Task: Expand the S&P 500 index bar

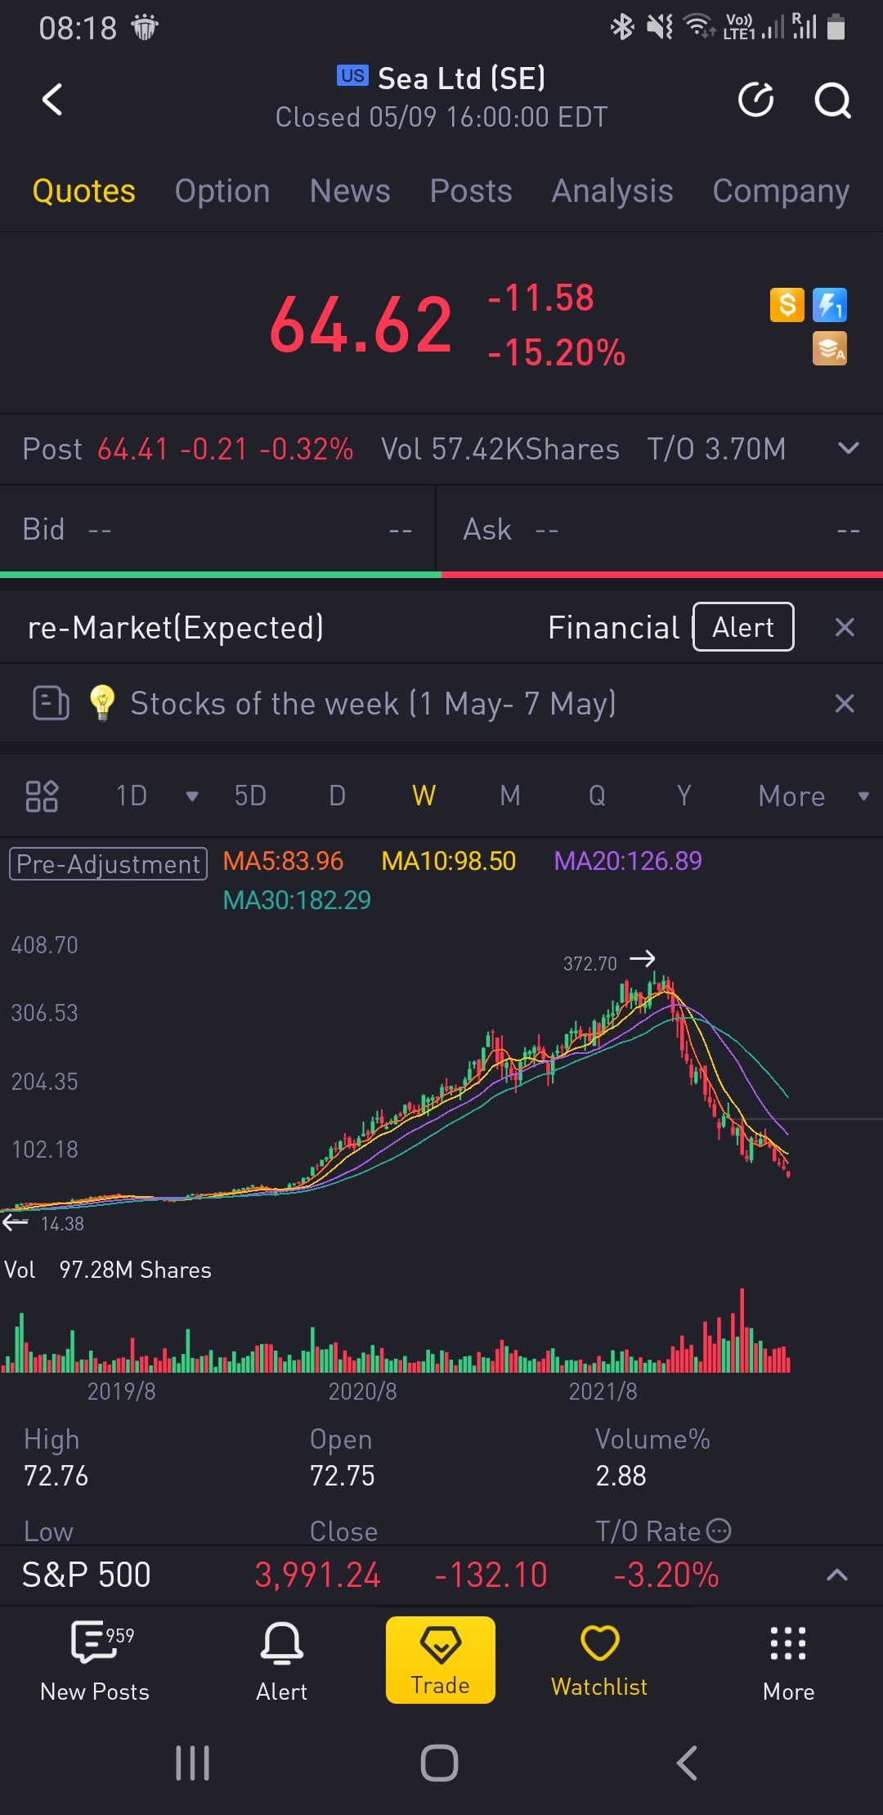Action: [x=837, y=1575]
